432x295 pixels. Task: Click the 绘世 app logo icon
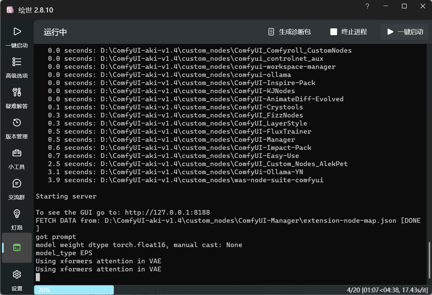10,10
